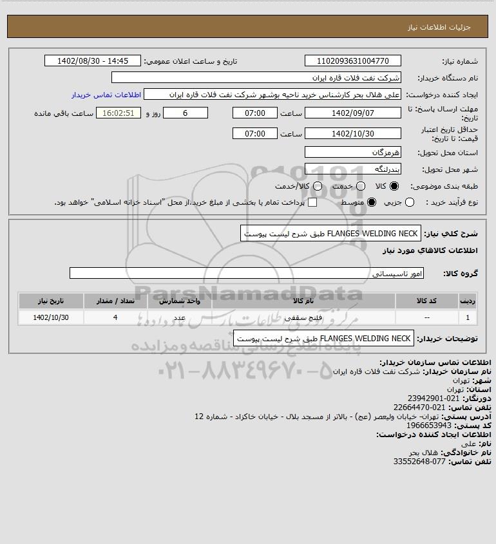Click the ردیف column header
The height and width of the screenshot is (544, 496).
[468, 301]
